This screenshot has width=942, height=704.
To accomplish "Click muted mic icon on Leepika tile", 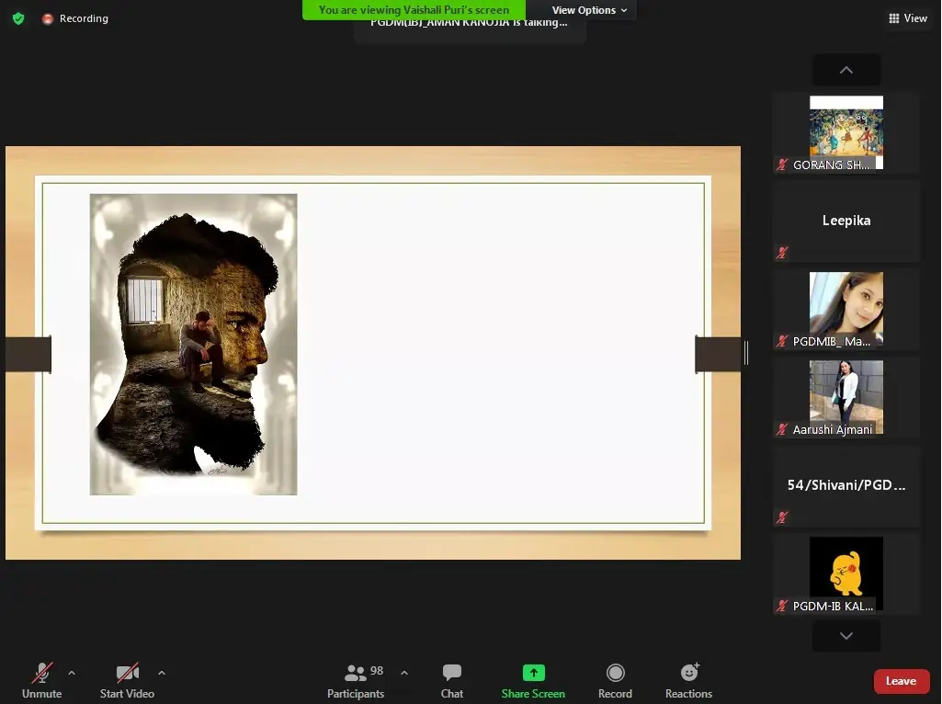I will [x=781, y=253].
